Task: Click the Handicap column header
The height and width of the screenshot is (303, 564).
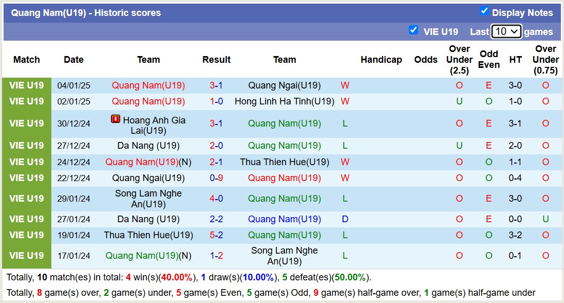Action: pos(381,60)
